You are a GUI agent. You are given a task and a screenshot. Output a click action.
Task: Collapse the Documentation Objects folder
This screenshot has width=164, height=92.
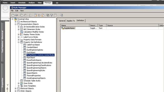pyautogui.click(x=16, y=24)
